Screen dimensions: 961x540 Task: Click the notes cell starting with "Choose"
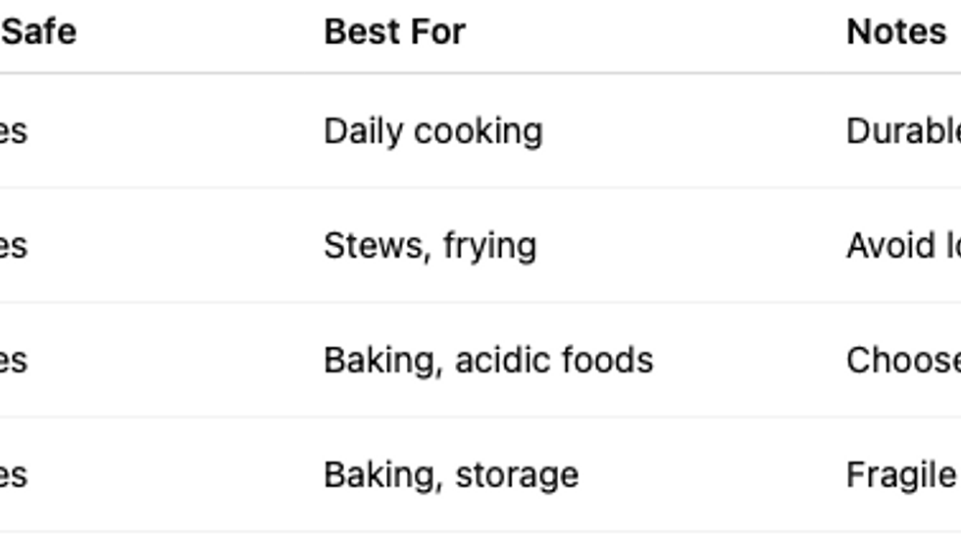902,361
